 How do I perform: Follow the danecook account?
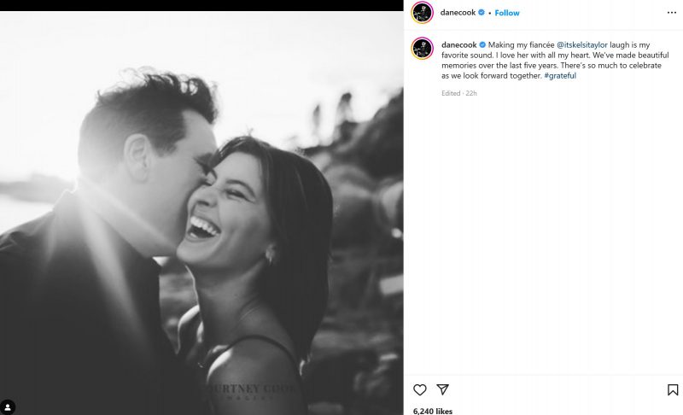(507, 13)
